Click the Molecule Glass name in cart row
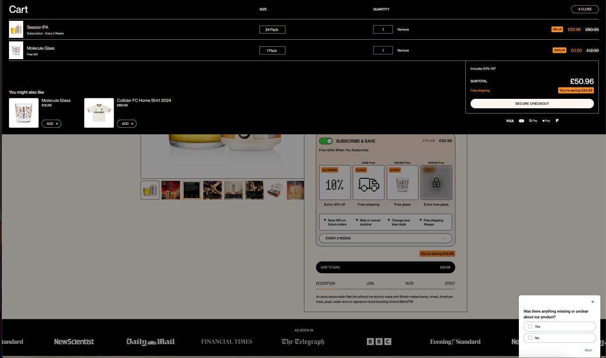Viewport: 606px width, 358px height. [x=41, y=48]
